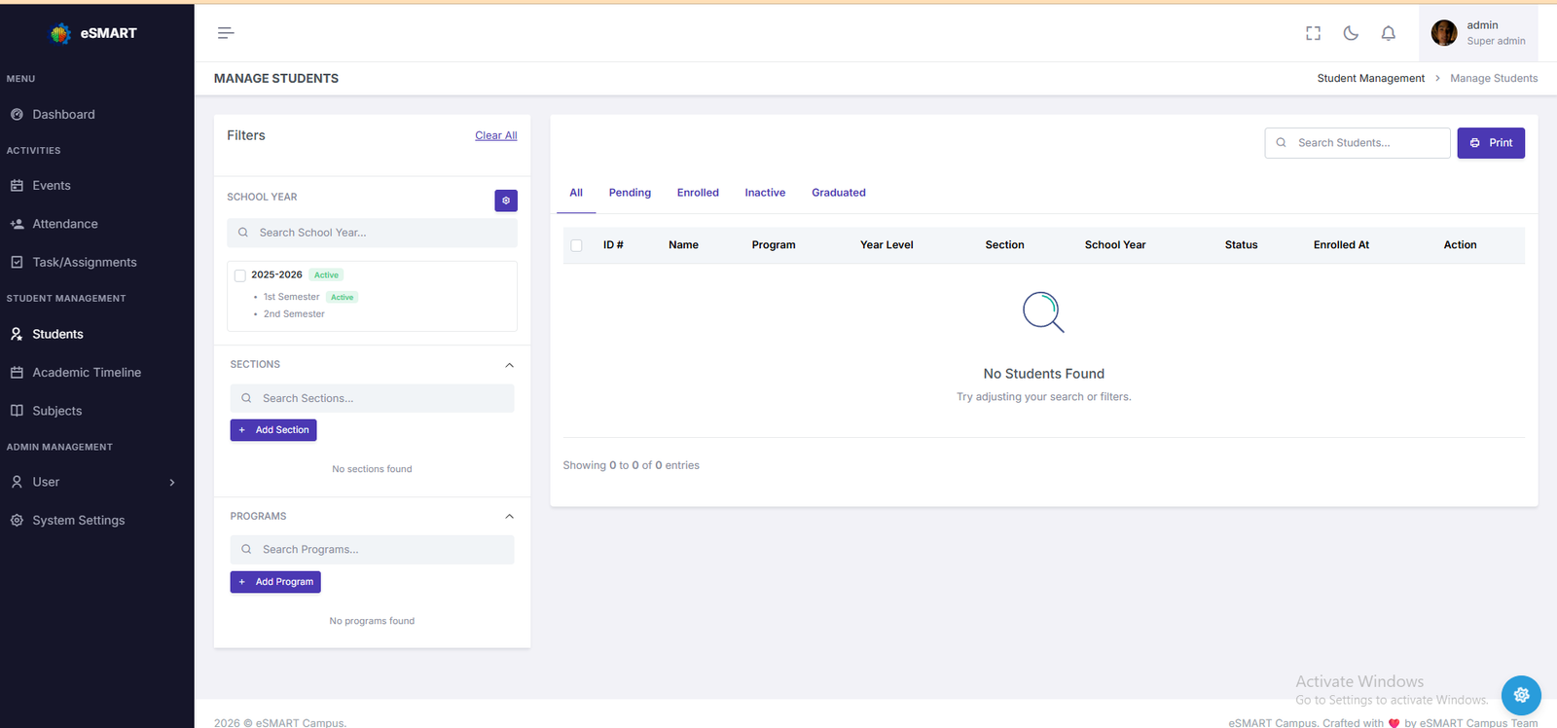1557x728 pixels.
Task: Switch to dark mode with the moon icon
Action: (x=1351, y=33)
